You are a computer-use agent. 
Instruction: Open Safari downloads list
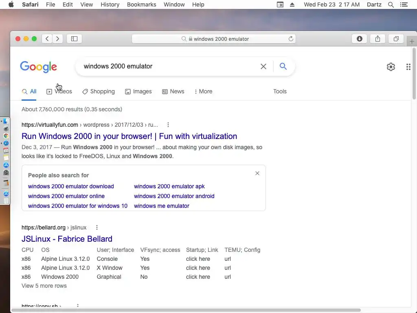coord(359,39)
